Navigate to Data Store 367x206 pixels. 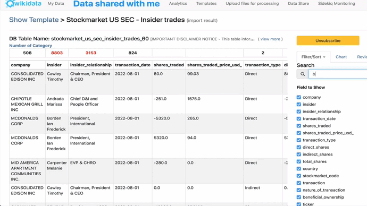point(298,4)
